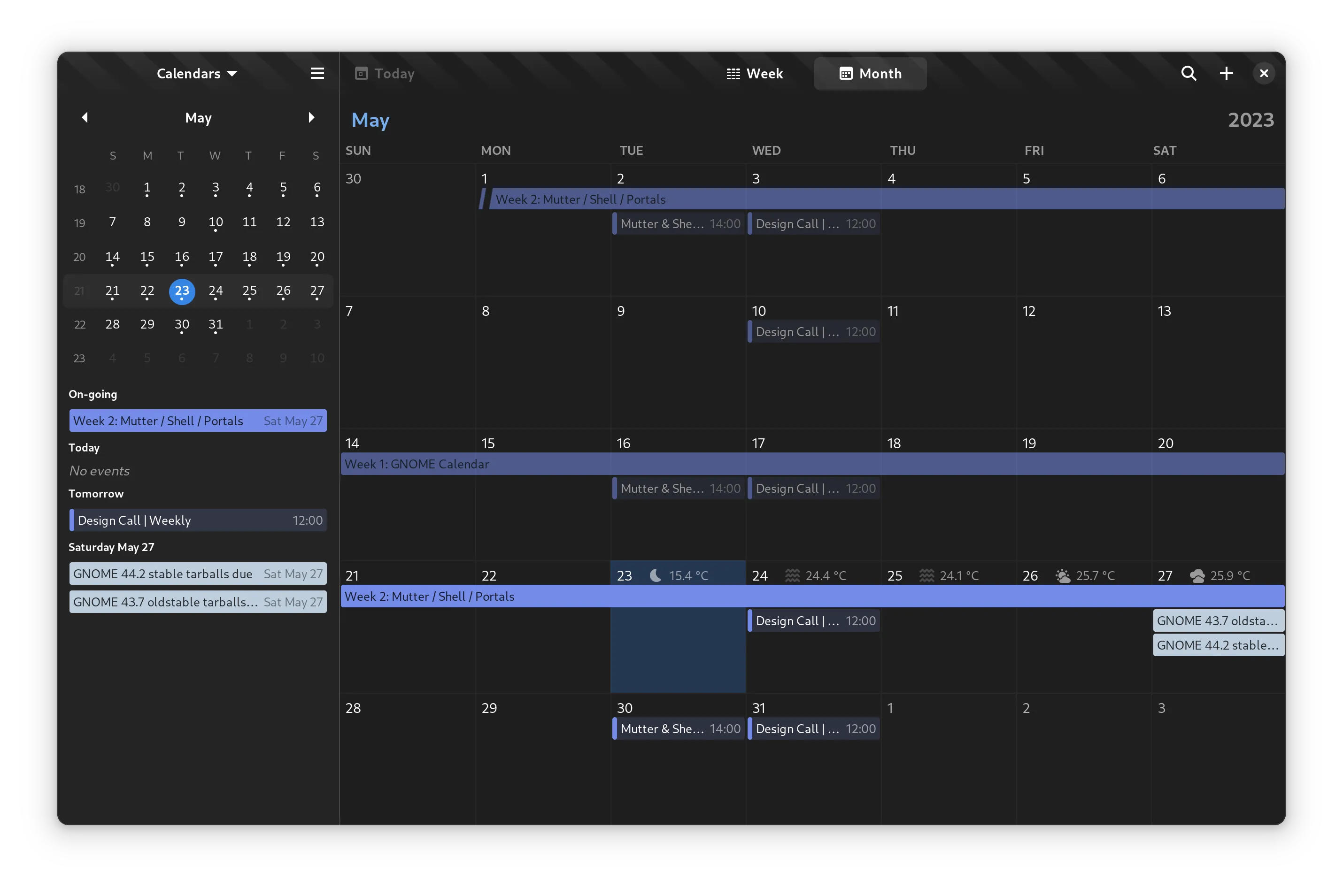Expand the Calendars dropdown
The width and height of the screenshot is (1343, 888).
tap(197, 74)
